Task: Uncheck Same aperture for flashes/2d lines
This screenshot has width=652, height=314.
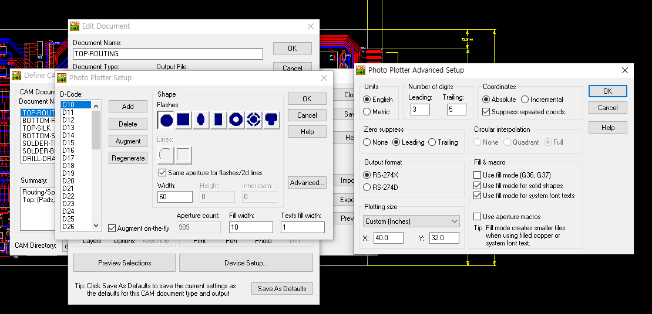Action: [163, 173]
